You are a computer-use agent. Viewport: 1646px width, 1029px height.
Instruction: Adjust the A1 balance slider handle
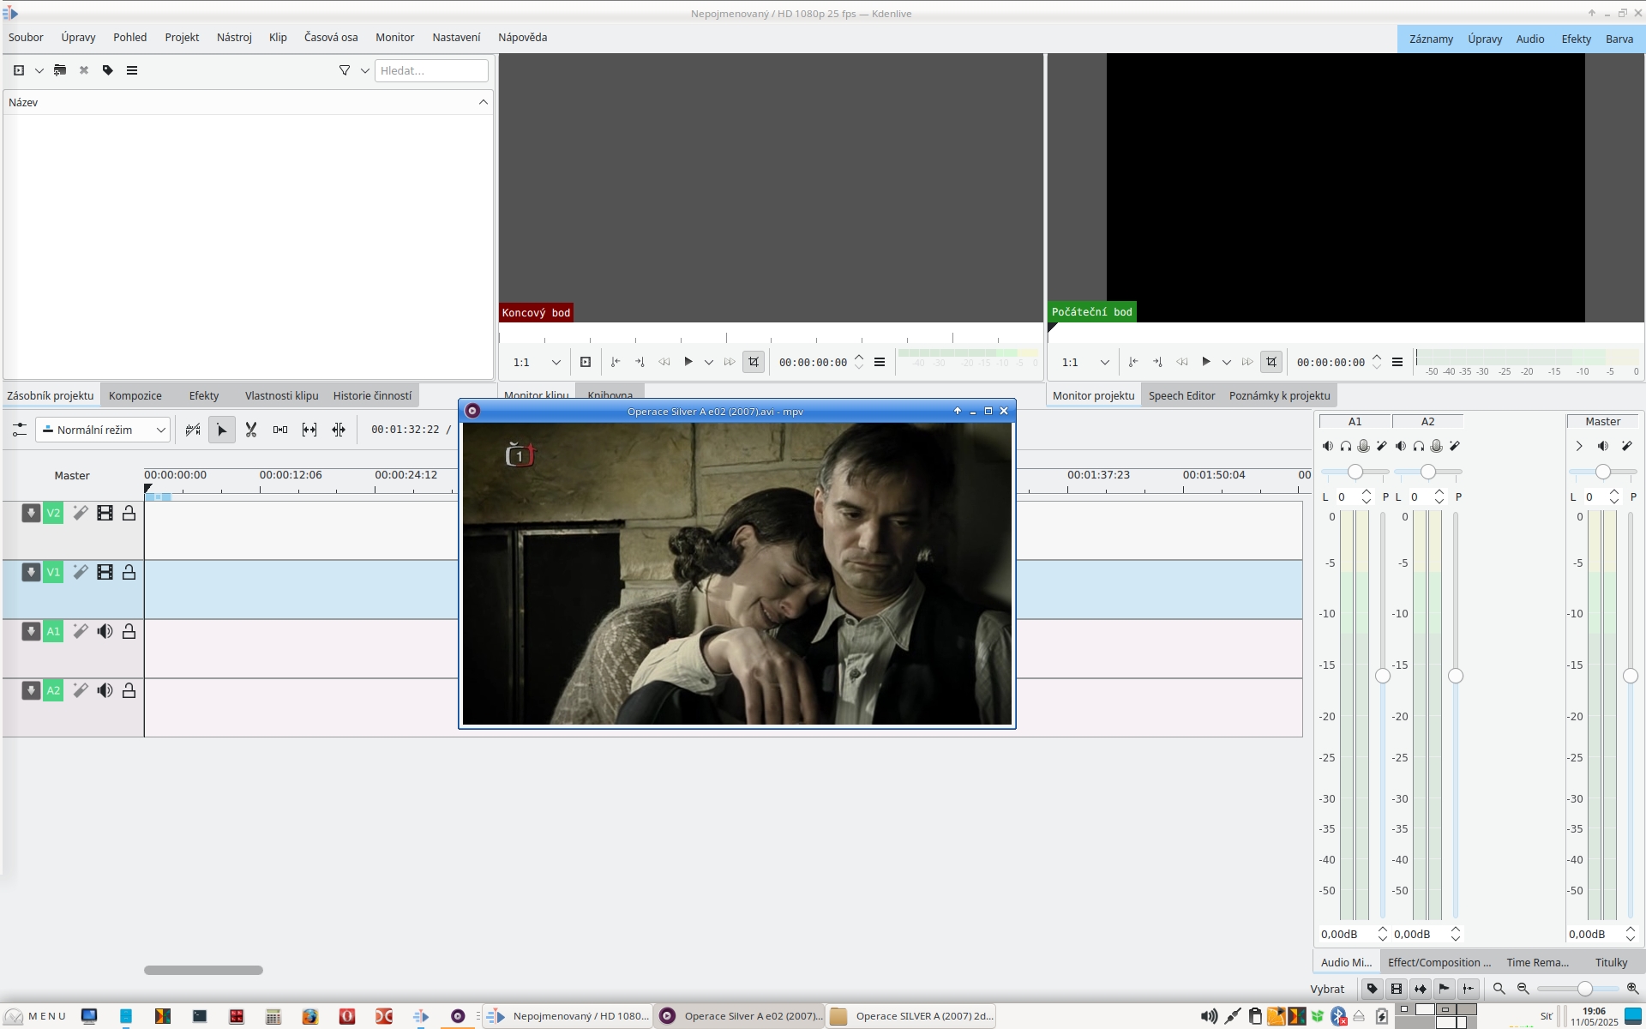click(1355, 472)
